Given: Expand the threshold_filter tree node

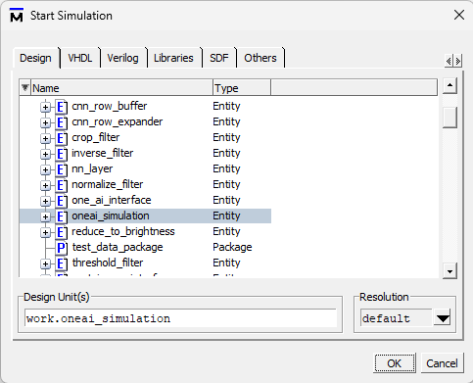Looking at the screenshot, I should pos(45,263).
